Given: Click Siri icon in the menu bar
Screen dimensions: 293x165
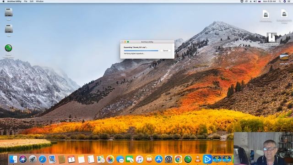Looking at the screenshot, I should point(284,1).
